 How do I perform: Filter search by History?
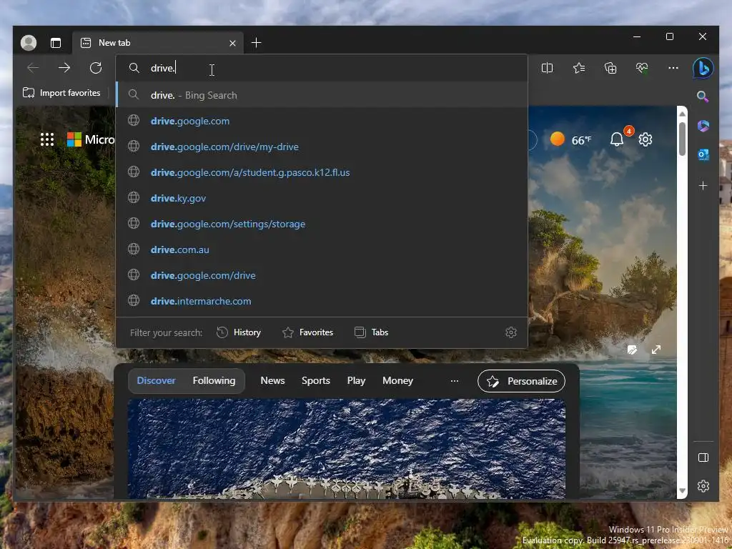point(239,332)
